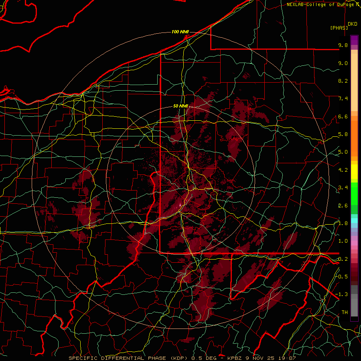Click the [PHAS] units label
The height and width of the screenshot is (361, 361).
click(x=339, y=28)
